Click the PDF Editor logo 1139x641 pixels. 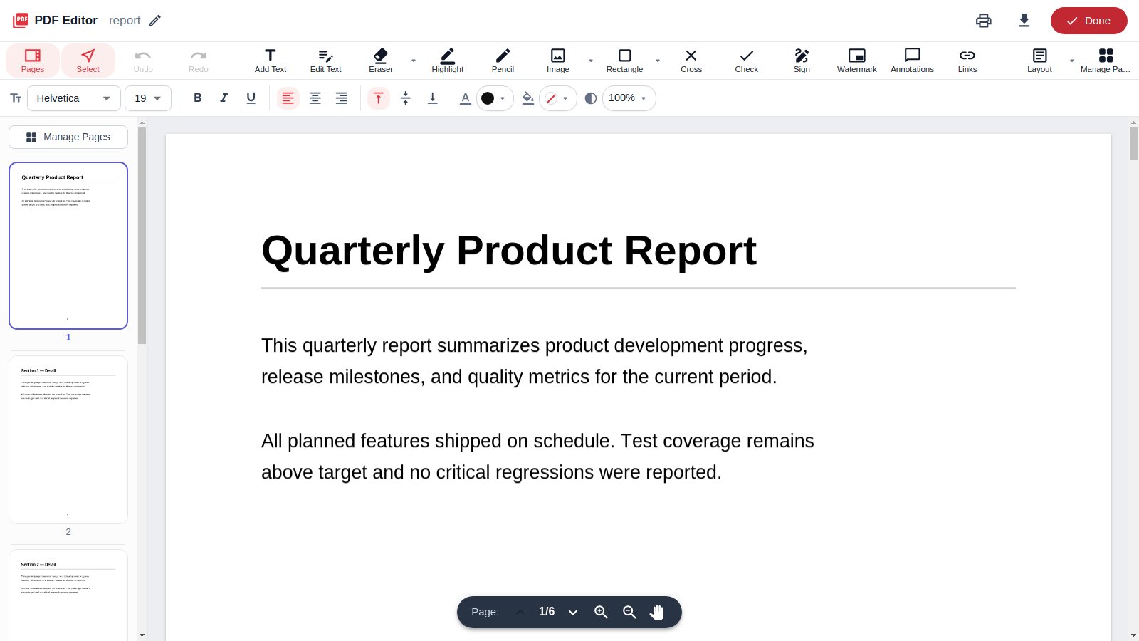click(21, 21)
